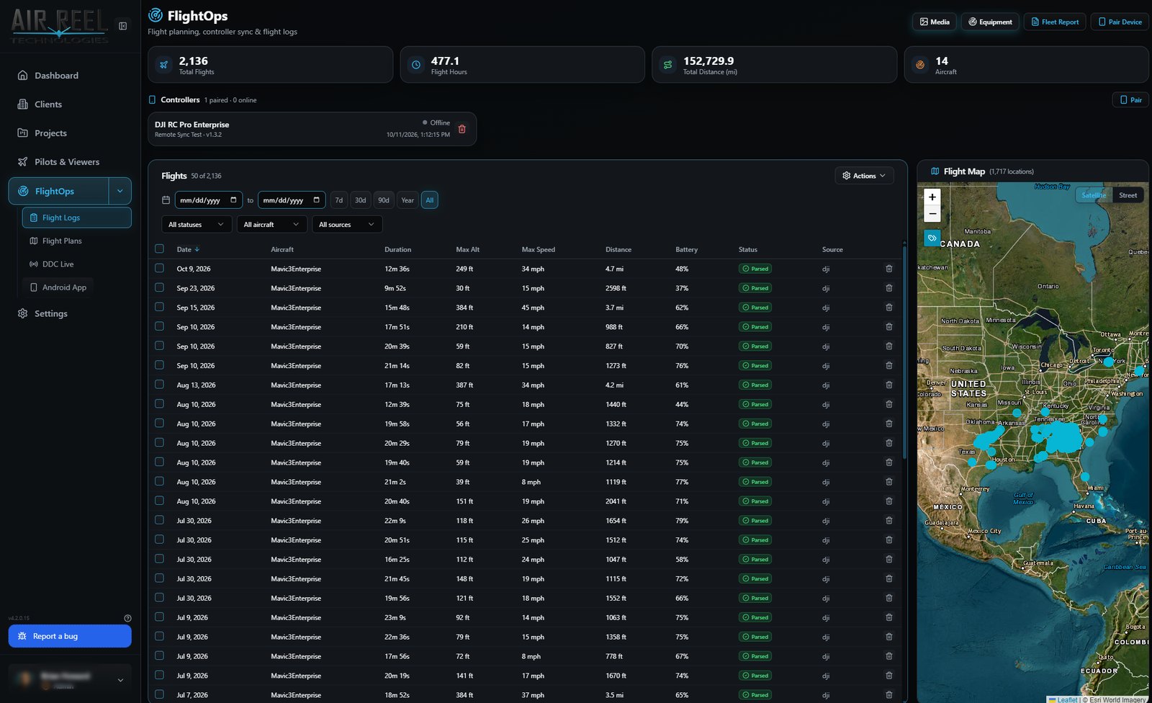Screen dimensions: 1152x703
Task: Switch map to Street view
Action: (1128, 195)
